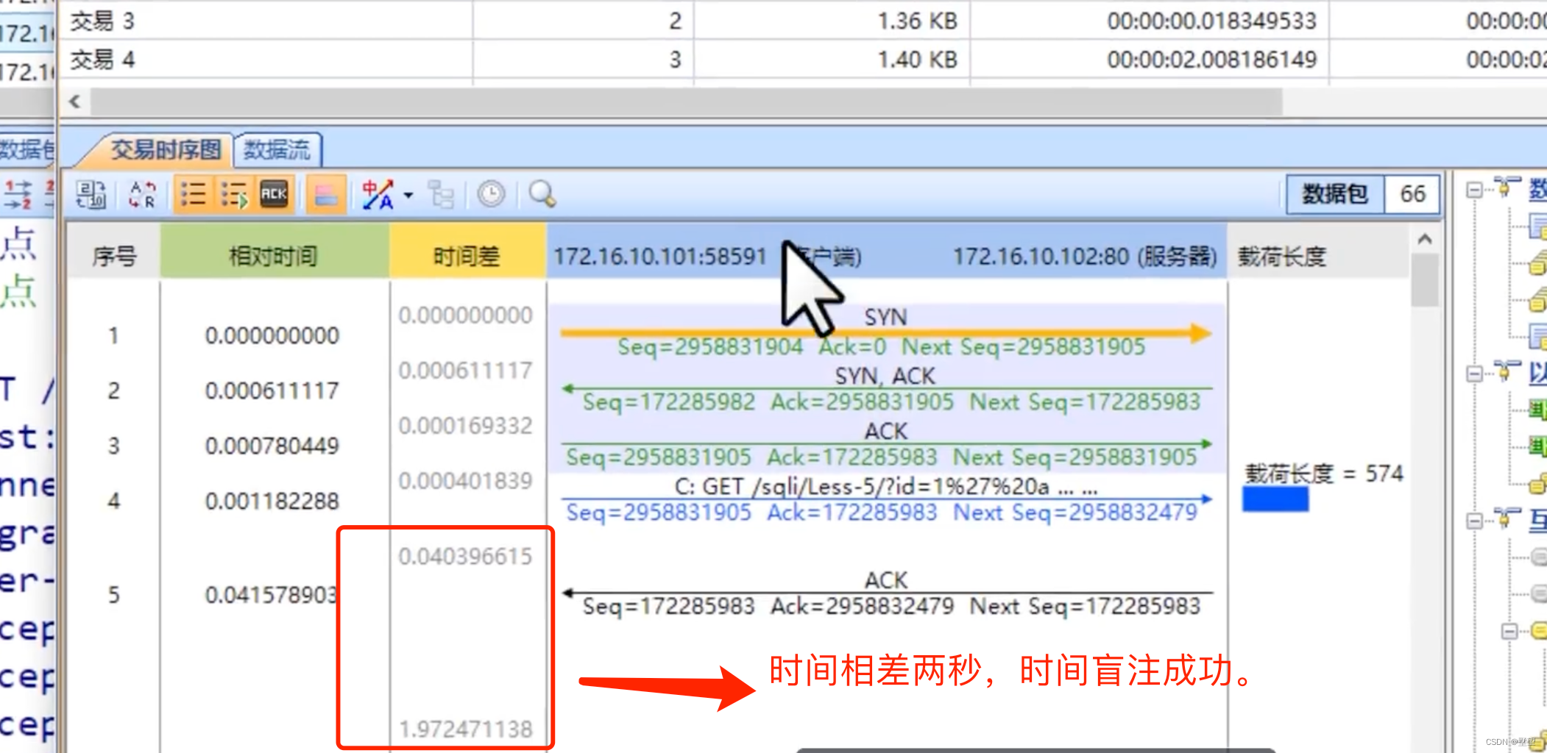Click the sequence diagram scroll up arrow
This screenshot has height=753, width=1547.
point(1425,239)
